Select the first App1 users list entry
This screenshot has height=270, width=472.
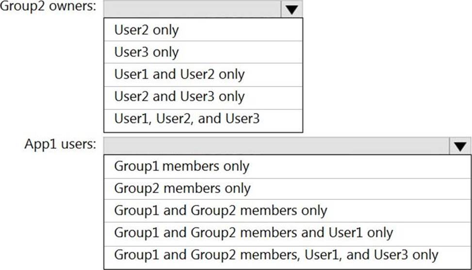181,166
